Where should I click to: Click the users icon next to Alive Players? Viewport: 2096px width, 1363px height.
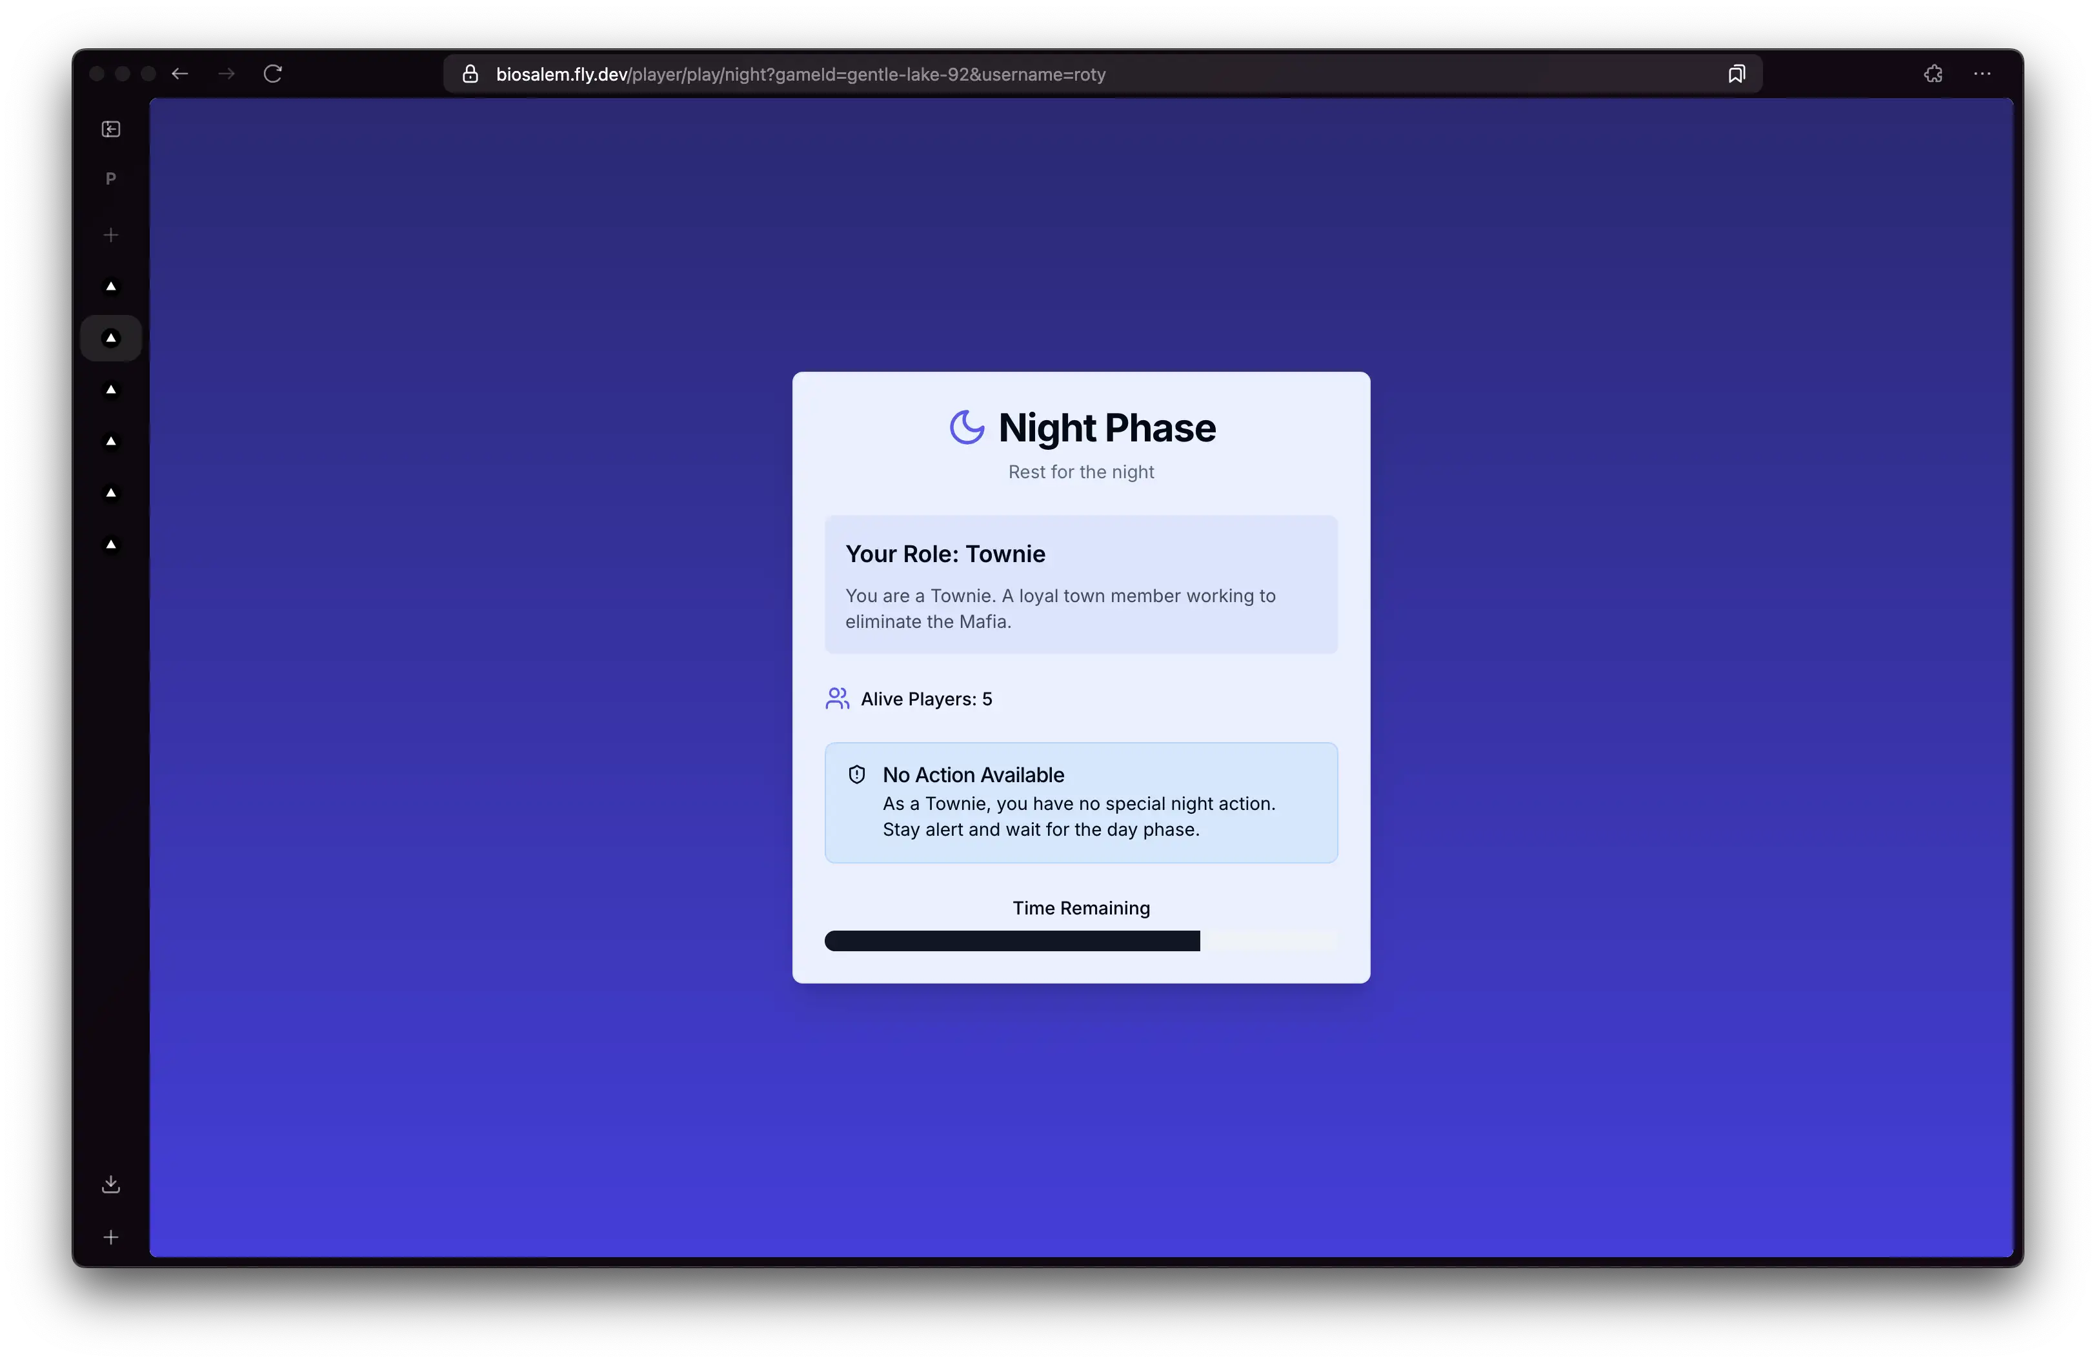tap(836, 698)
